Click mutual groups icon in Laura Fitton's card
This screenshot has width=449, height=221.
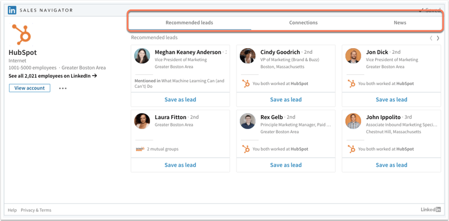[x=140, y=149]
